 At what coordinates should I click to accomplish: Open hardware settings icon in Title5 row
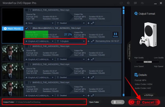click(92, 77)
